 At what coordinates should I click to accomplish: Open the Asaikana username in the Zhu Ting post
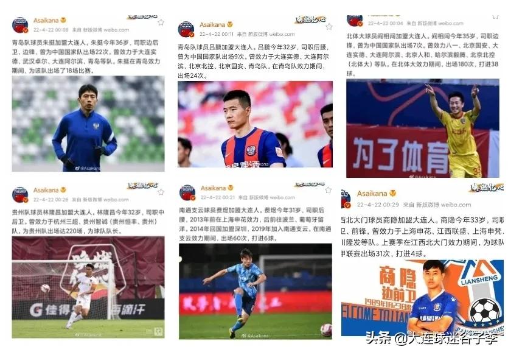[46, 21]
